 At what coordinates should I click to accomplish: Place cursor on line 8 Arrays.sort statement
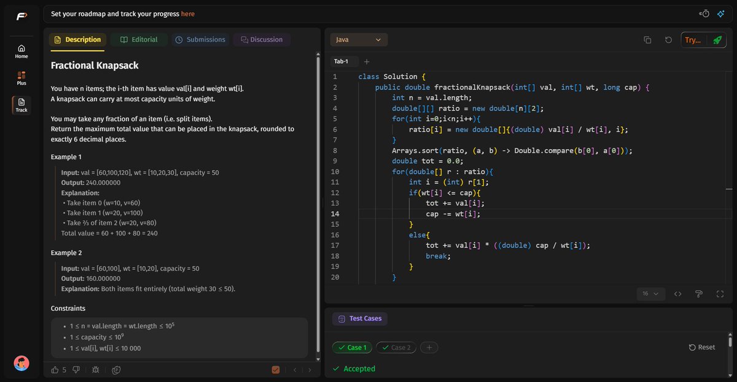point(512,150)
